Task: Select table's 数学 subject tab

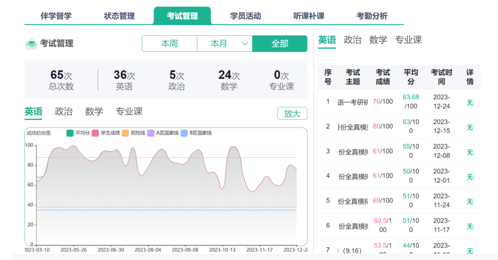Action: click(378, 40)
